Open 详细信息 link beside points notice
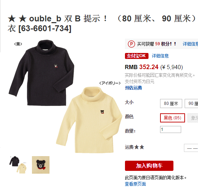 click(190, 44)
